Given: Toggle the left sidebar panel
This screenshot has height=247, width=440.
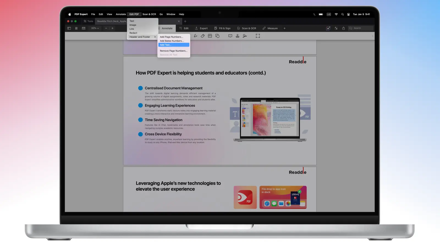Looking at the screenshot, I should (69, 28).
